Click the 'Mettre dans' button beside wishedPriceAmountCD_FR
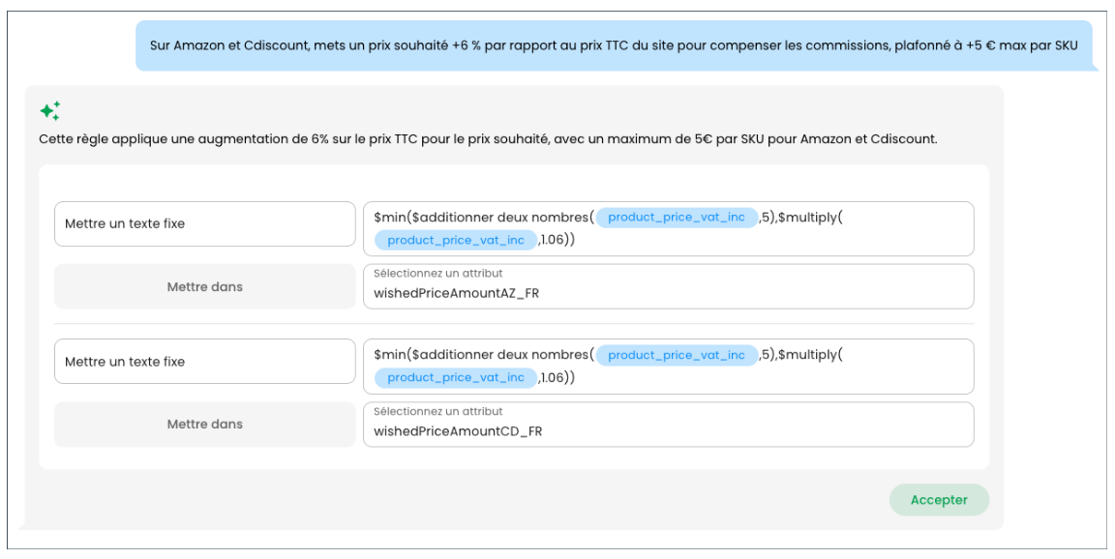Viewport: 1115px width, 559px height. pos(205,424)
